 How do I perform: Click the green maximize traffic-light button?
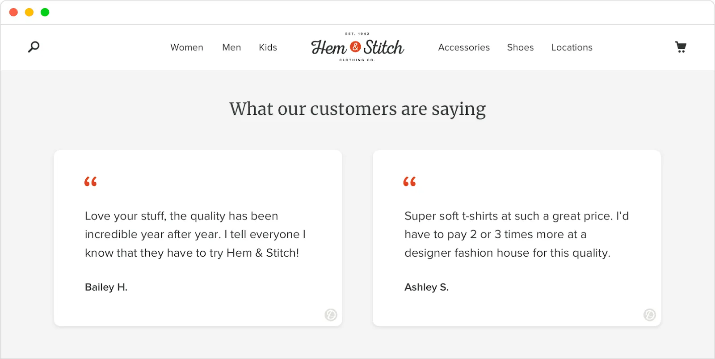(45, 12)
